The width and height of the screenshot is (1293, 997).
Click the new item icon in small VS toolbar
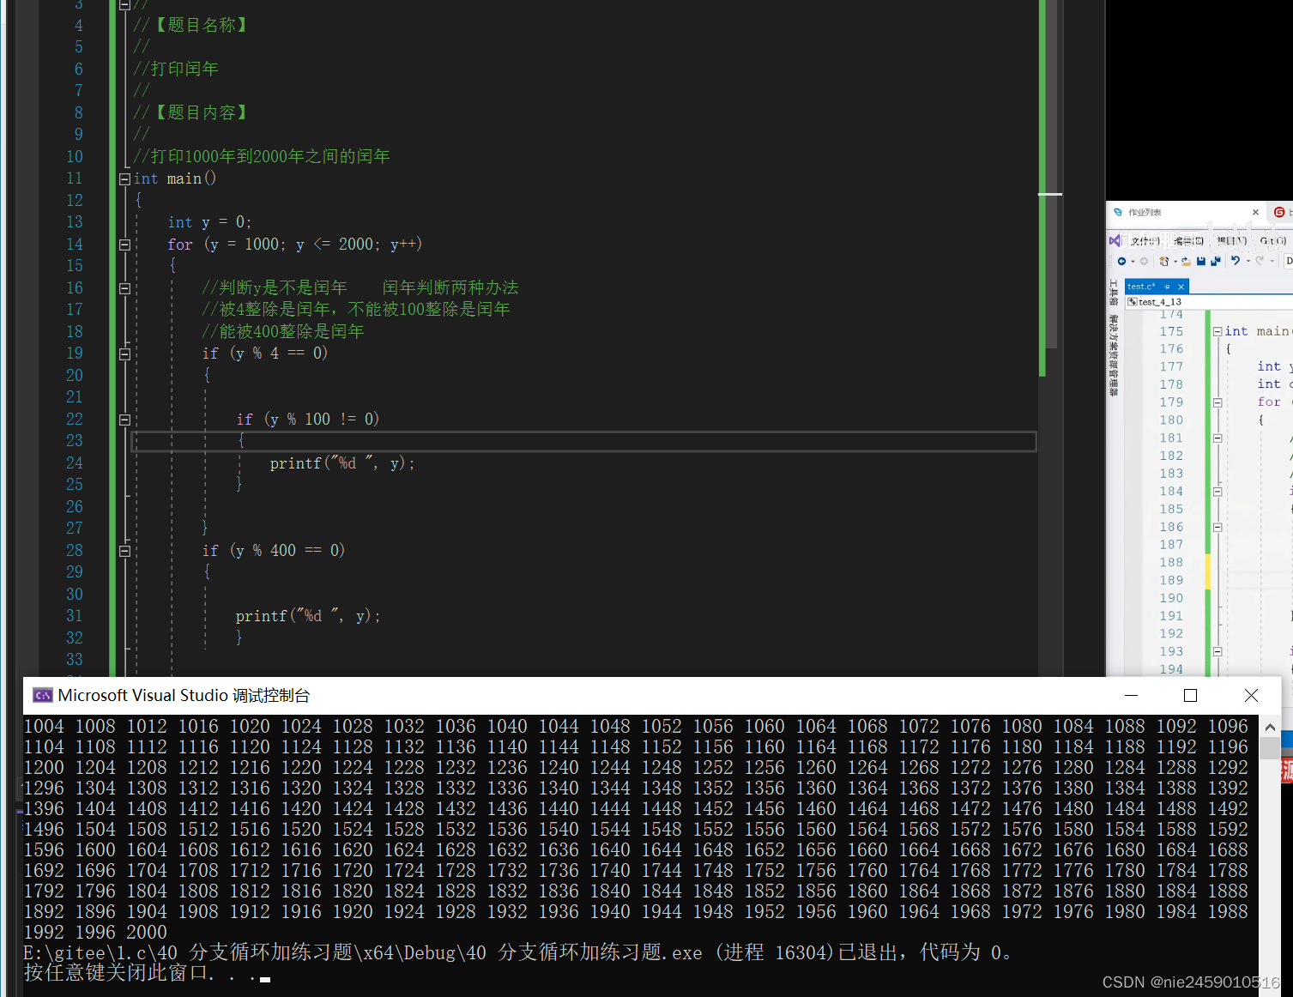[x=1164, y=261]
